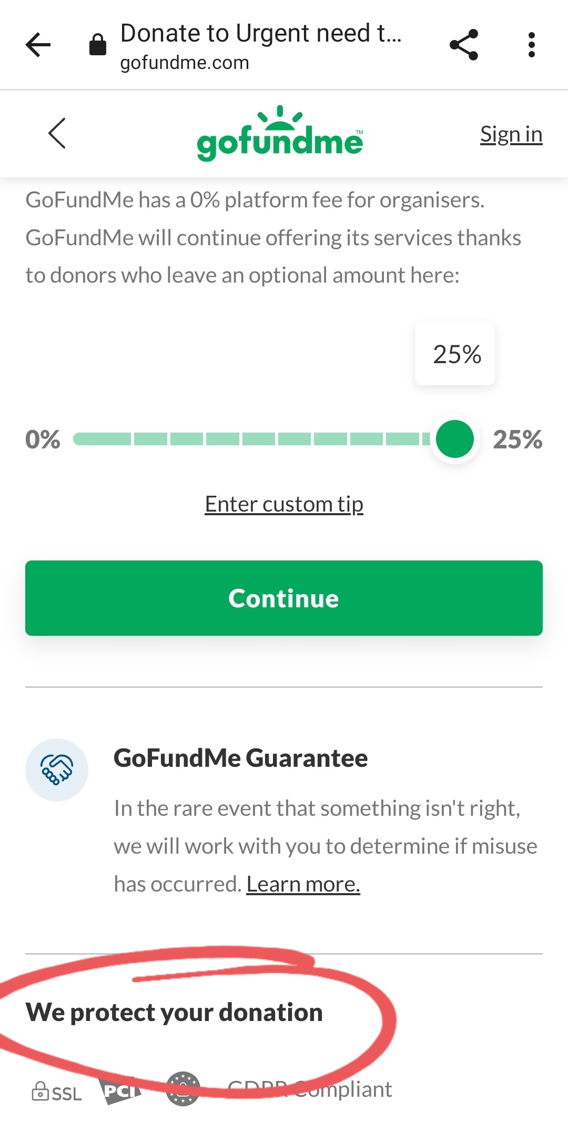
Task: Click the Enter custom tip link
Action: point(284,504)
